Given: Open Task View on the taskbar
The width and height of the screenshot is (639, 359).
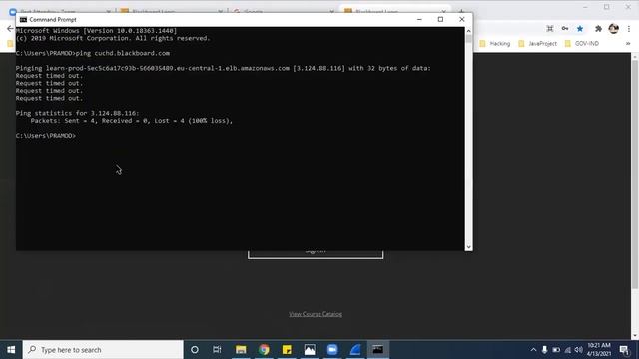Looking at the screenshot, I should point(217,350).
